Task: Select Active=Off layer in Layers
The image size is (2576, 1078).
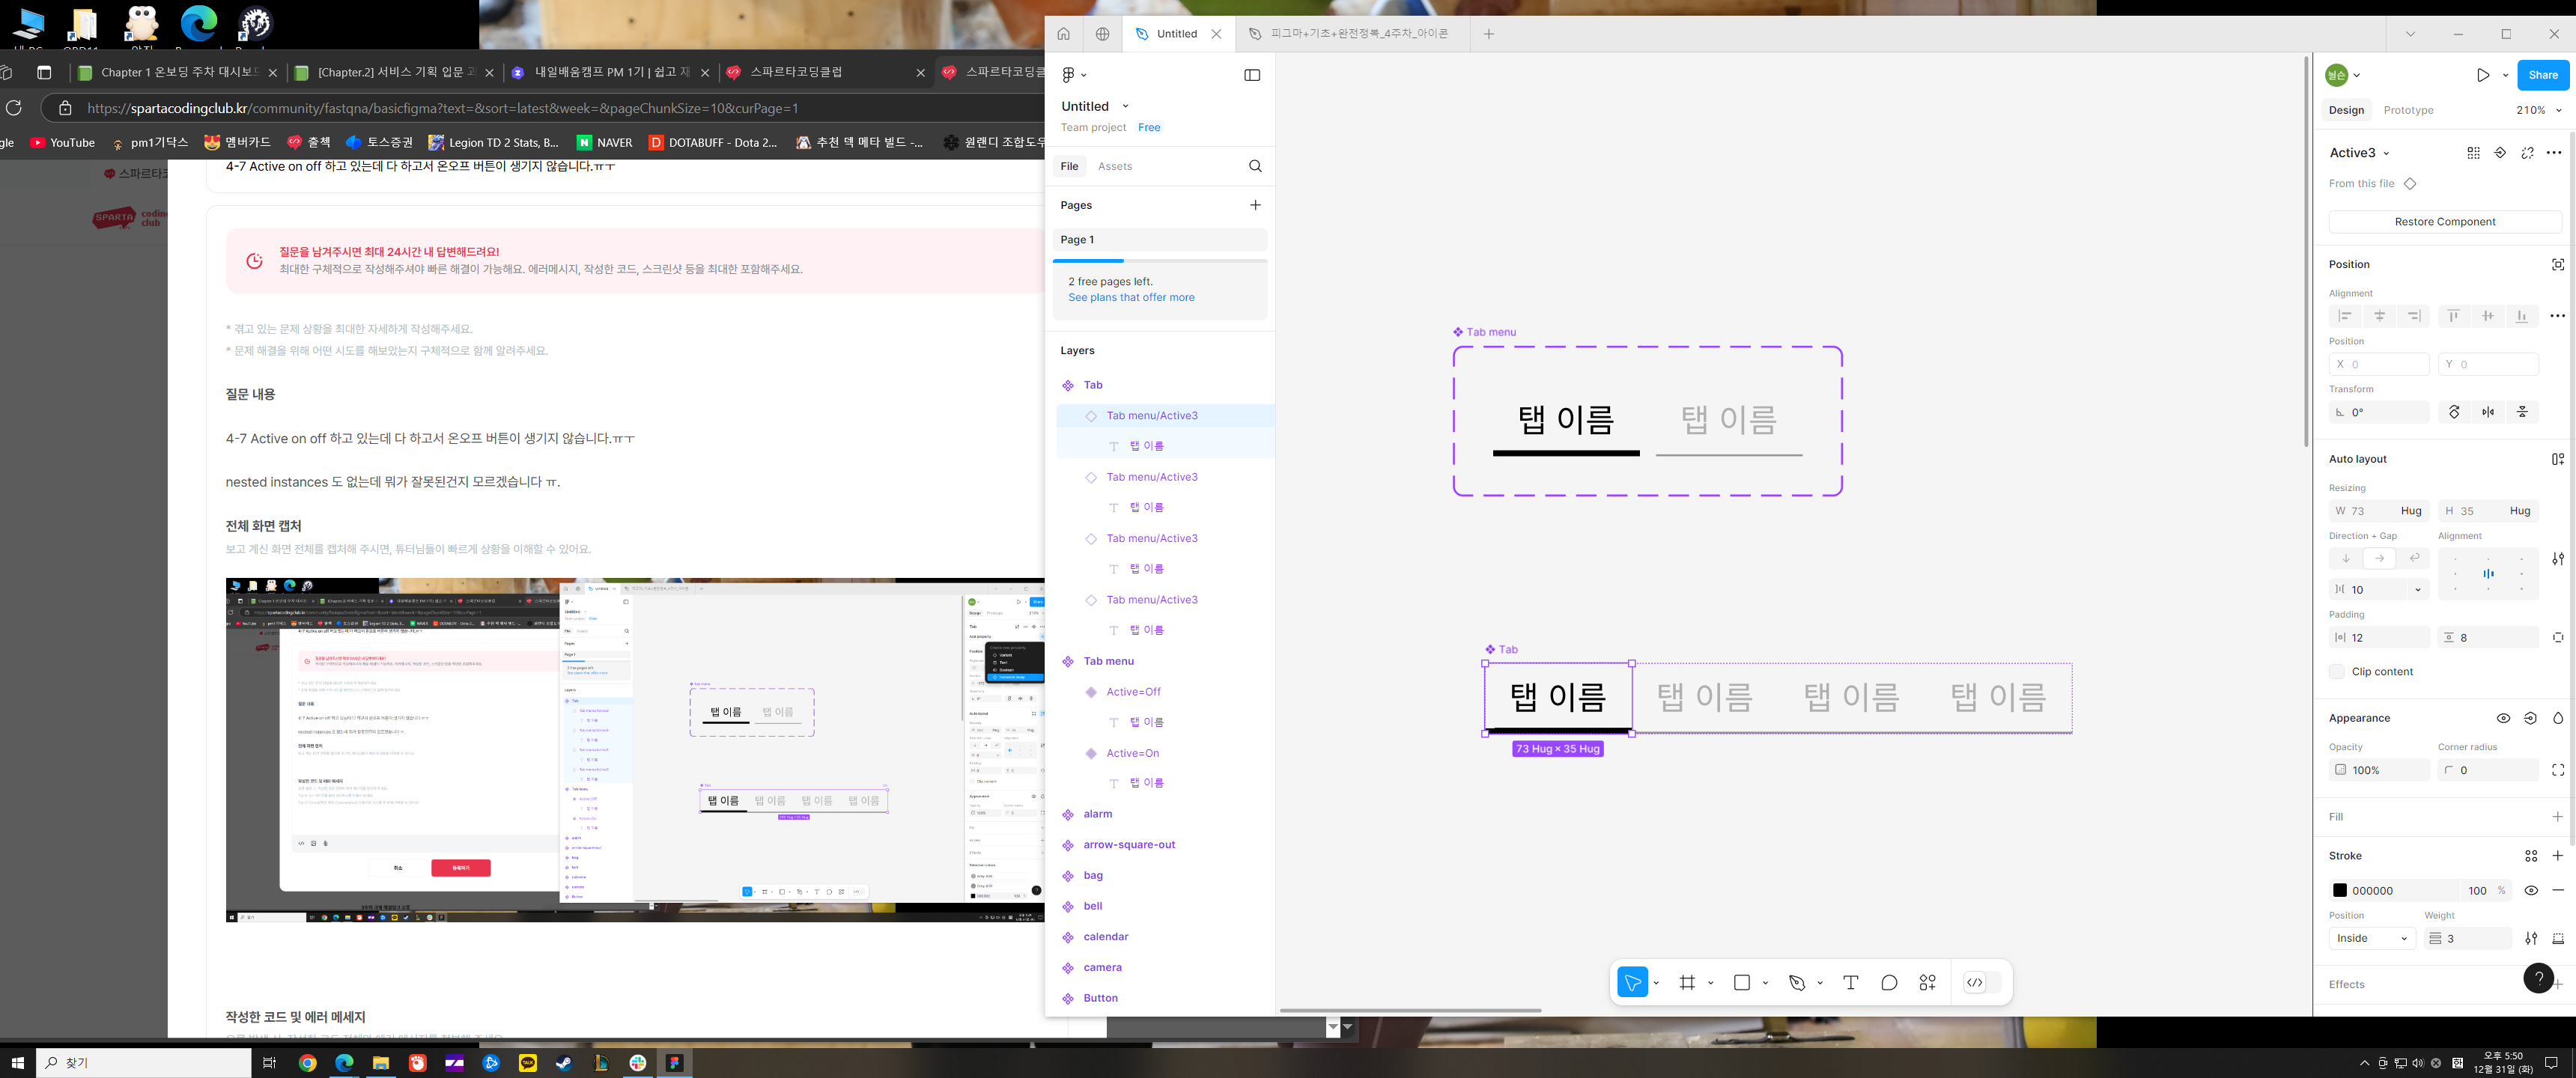Action: [x=1132, y=692]
